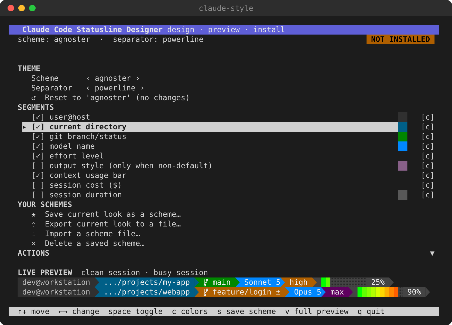Click the scroll-down triangle beside ACTIONS
This screenshot has height=325, width=452.
pyautogui.click(x=432, y=253)
